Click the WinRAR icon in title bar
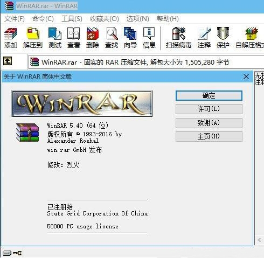Screen dimensions: 264x258 point(9,5)
